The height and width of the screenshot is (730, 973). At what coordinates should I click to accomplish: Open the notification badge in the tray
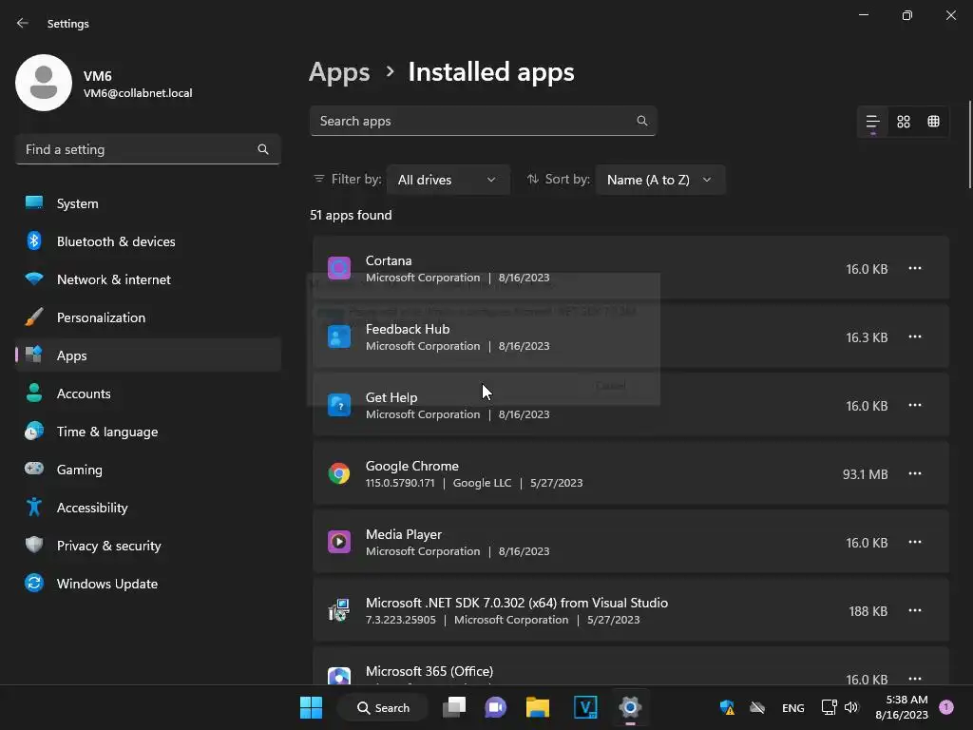click(946, 707)
